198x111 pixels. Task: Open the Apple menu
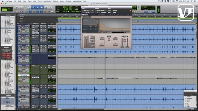(2, 1)
